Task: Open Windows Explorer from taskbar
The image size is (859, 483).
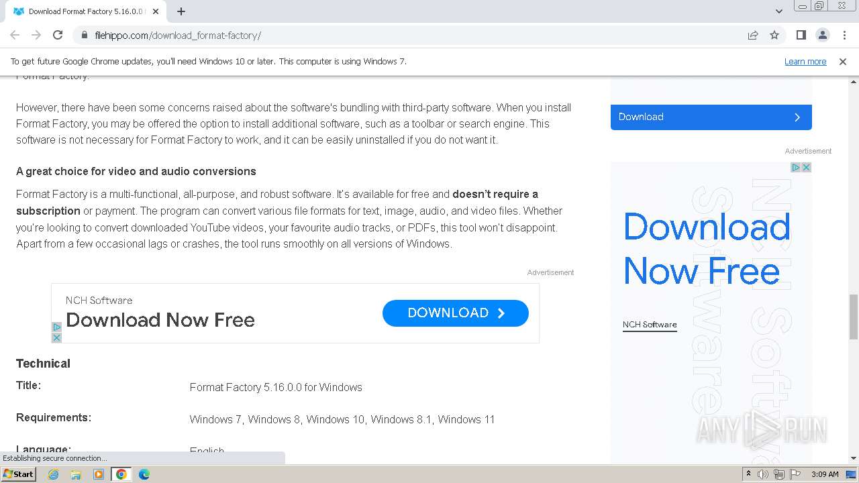Action: (x=76, y=474)
